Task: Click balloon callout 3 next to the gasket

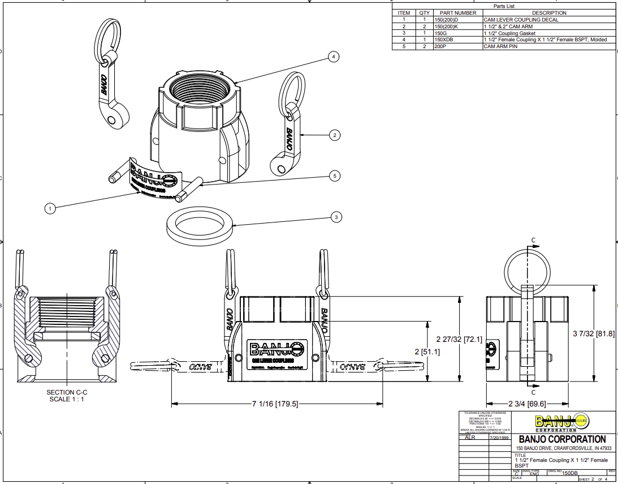Action: (x=335, y=216)
